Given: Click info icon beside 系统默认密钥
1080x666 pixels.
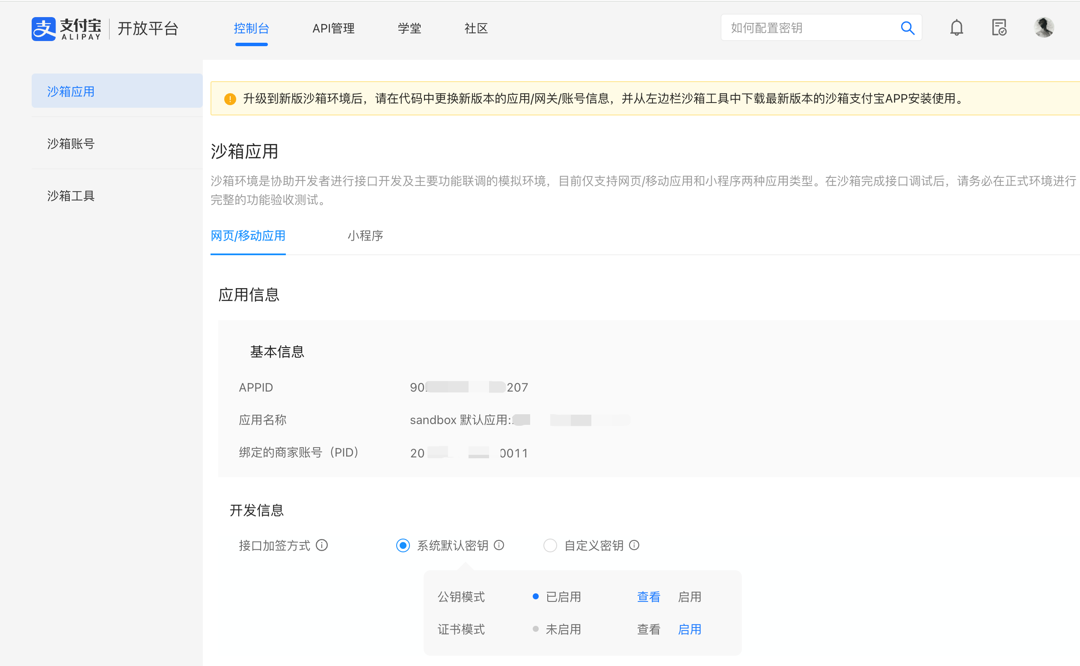Looking at the screenshot, I should [x=499, y=545].
